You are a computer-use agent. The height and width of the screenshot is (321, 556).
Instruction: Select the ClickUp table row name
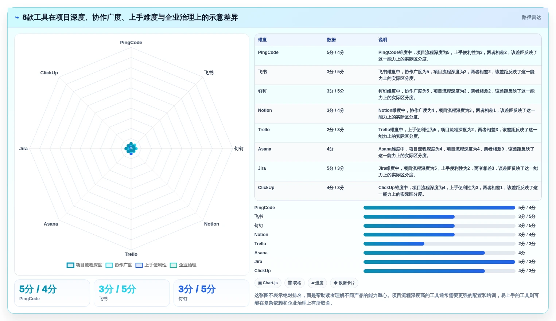pyautogui.click(x=266, y=188)
